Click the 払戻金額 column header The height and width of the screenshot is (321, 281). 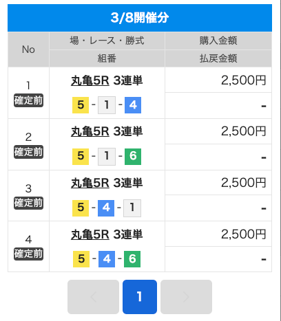point(218,58)
